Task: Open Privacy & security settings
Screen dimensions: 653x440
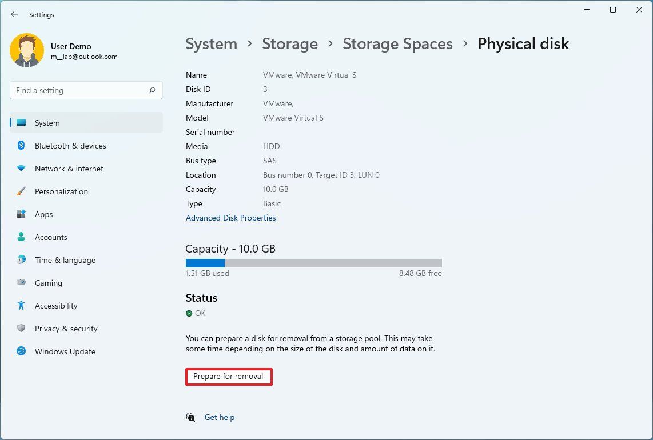Action: tap(21, 329)
